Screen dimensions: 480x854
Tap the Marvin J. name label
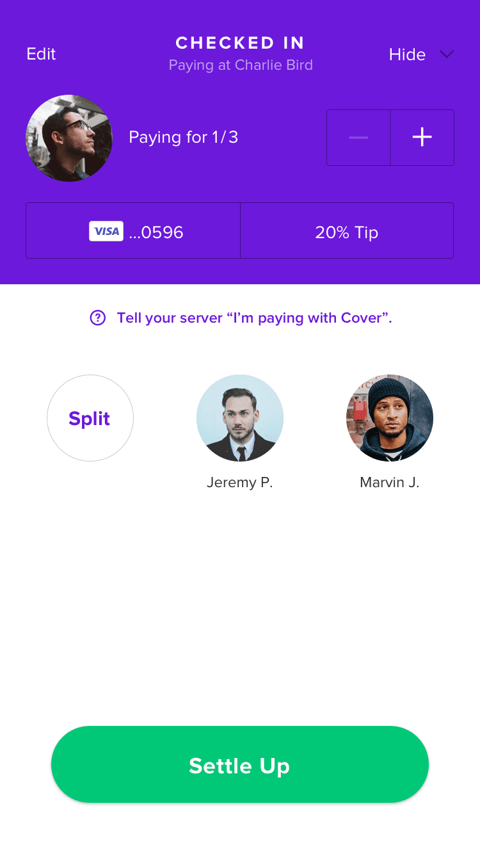(x=390, y=483)
